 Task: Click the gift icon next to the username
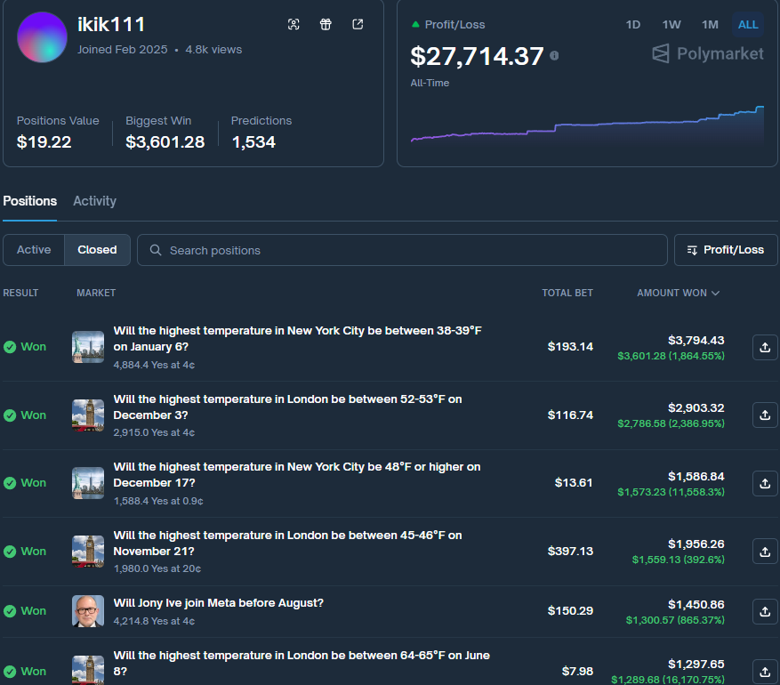coord(326,24)
